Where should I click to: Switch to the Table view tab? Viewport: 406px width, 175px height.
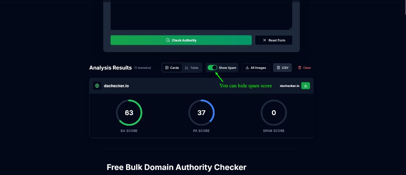tap(192, 68)
